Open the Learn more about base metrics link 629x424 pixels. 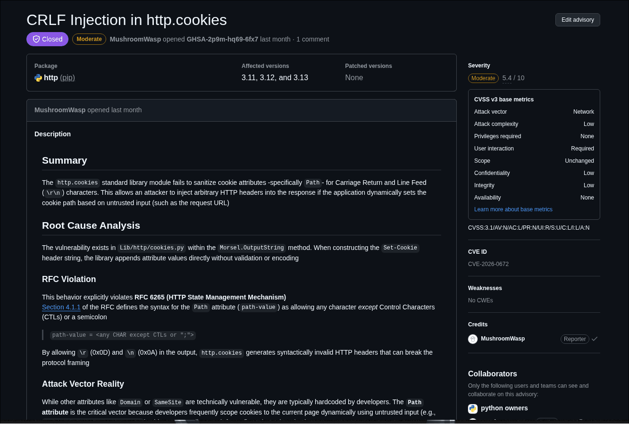coord(513,209)
